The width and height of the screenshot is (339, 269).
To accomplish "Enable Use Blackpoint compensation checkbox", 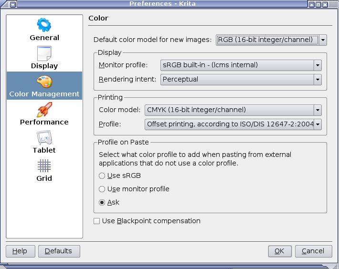I will 97,221.
